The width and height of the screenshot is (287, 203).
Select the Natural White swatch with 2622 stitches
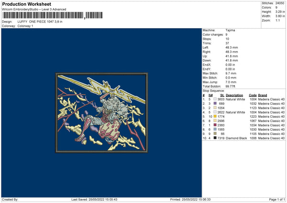tap(215, 112)
